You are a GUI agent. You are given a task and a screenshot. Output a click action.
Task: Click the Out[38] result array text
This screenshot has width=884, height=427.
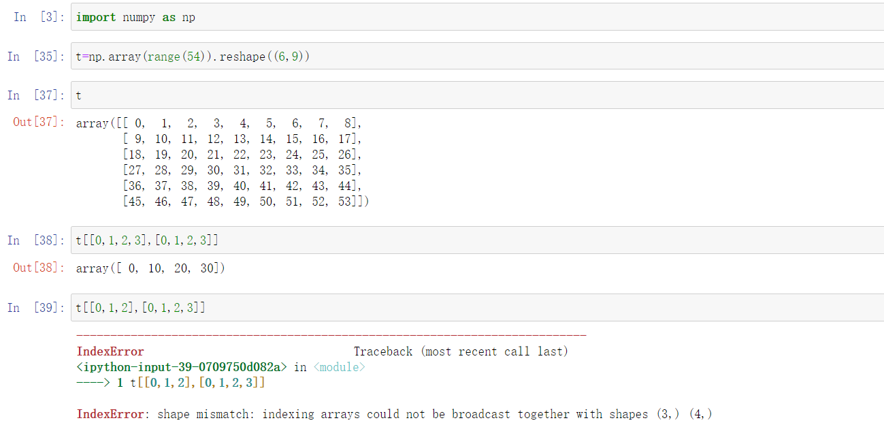click(150, 268)
